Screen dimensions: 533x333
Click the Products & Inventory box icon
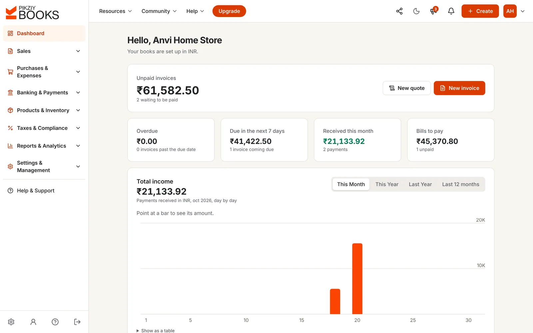(x=10, y=110)
